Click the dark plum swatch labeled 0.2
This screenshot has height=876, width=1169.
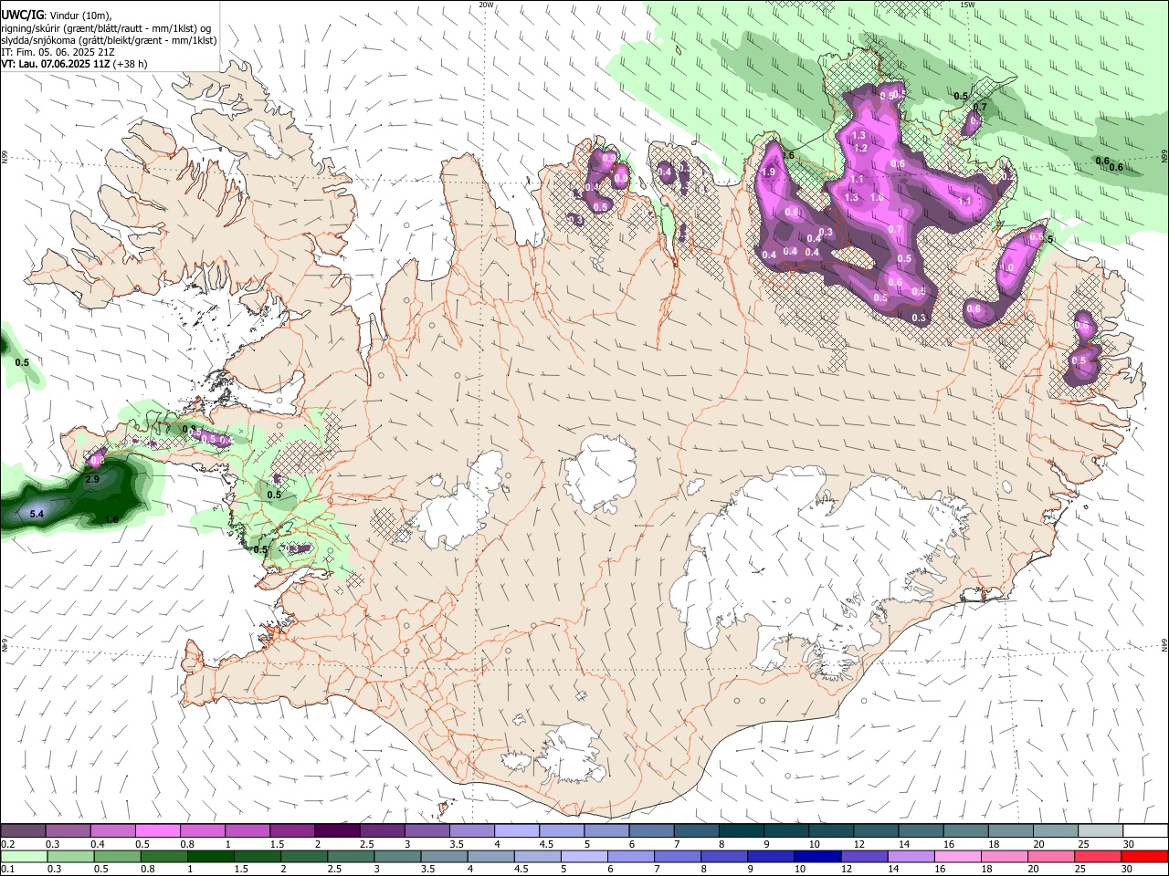[x=23, y=831]
